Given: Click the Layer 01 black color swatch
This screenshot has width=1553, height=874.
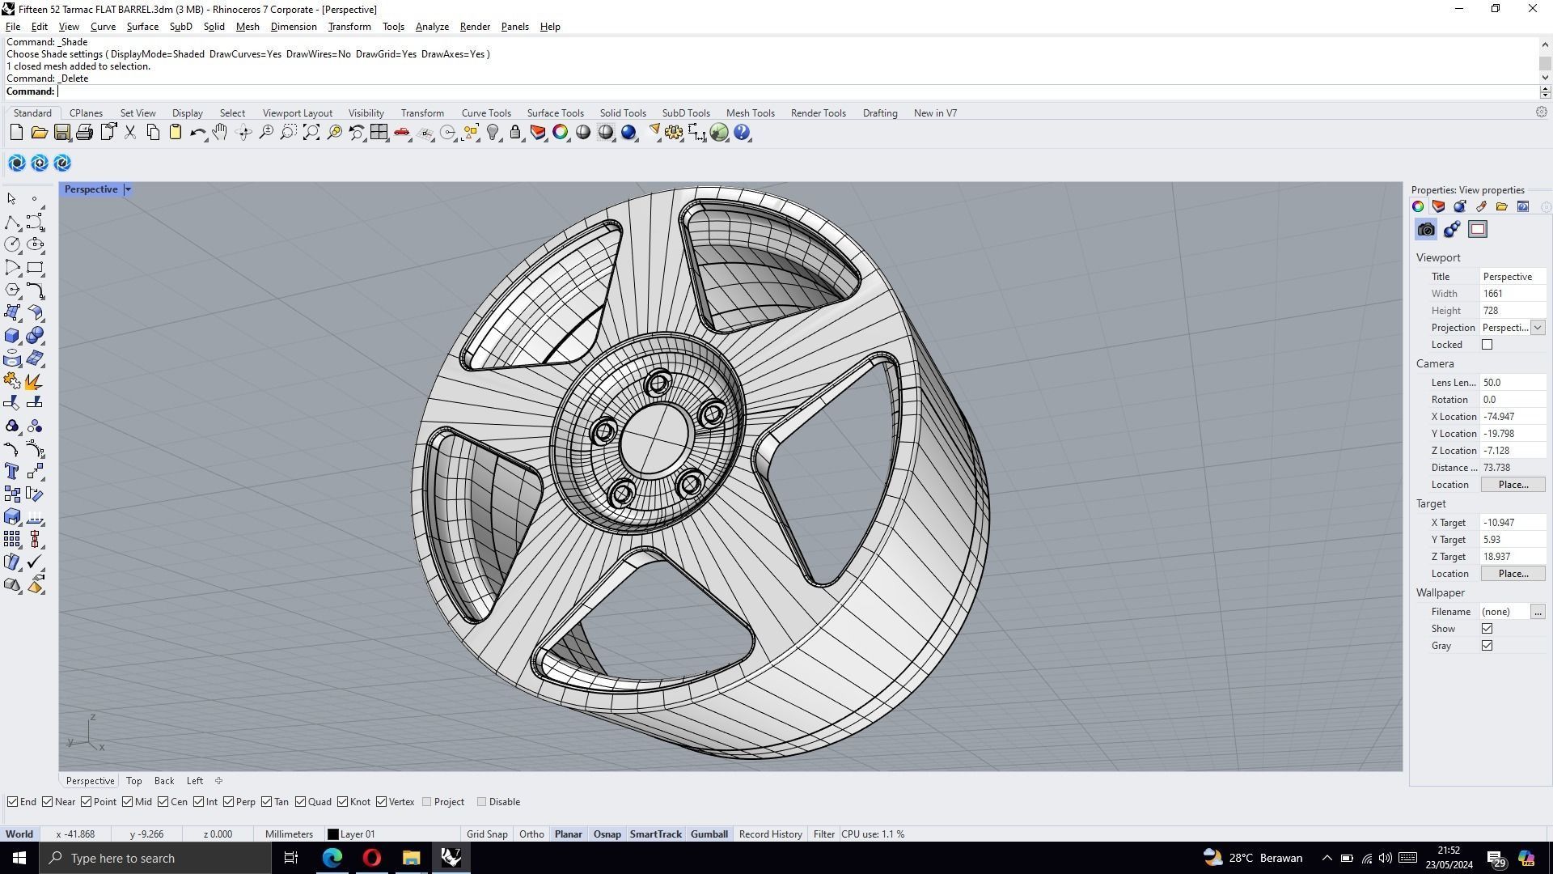Looking at the screenshot, I should (332, 834).
